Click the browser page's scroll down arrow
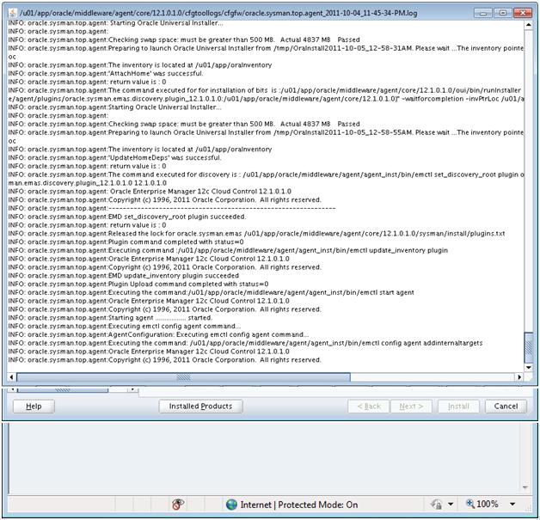The width and height of the screenshot is (540, 520). point(525,487)
